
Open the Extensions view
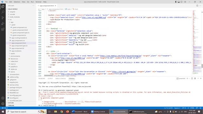pyautogui.click(x=3, y=29)
